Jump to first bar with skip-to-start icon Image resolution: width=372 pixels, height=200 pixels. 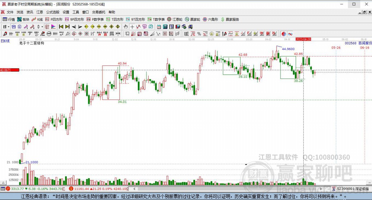pyautogui.click(x=61, y=27)
